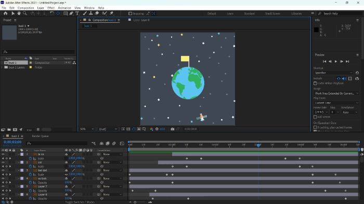364x204 pixels.
Task: Select the Type text tool
Action: (77, 13)
